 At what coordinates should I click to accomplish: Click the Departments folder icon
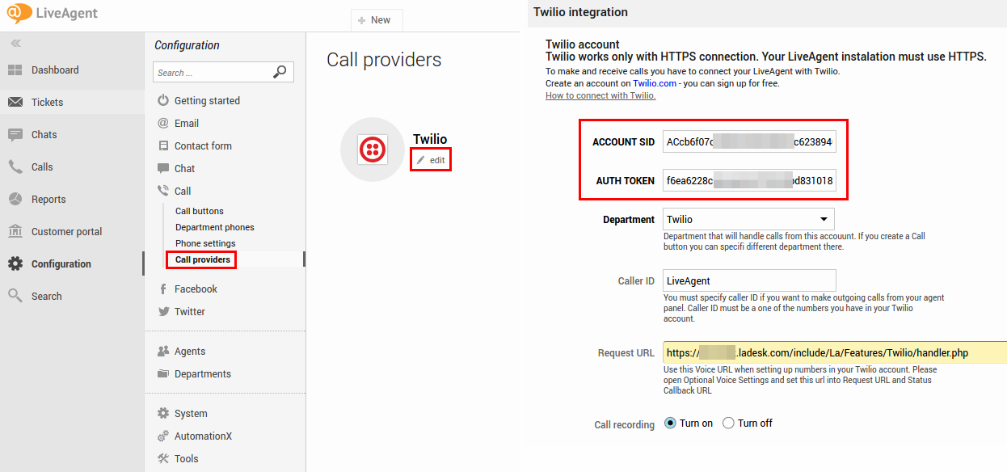(x=163, y=374)
